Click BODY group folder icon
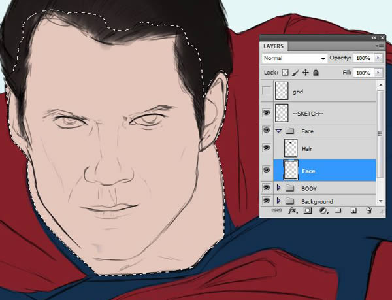Viewport: 392px width, 300px height. 289,188
